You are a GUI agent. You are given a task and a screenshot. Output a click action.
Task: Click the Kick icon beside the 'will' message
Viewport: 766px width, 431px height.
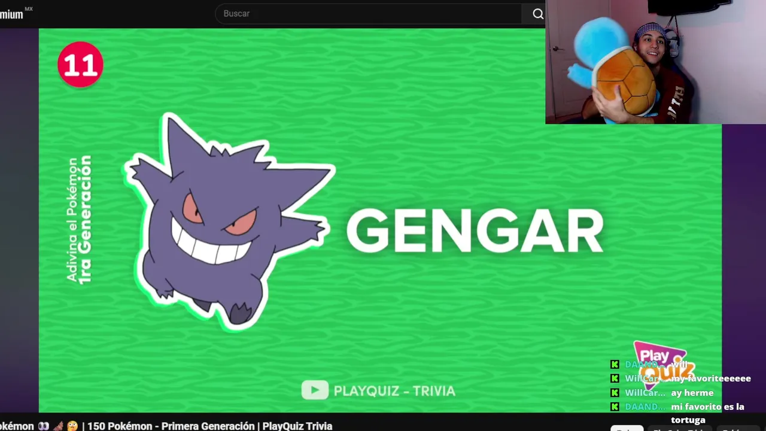tap(615, 364)
